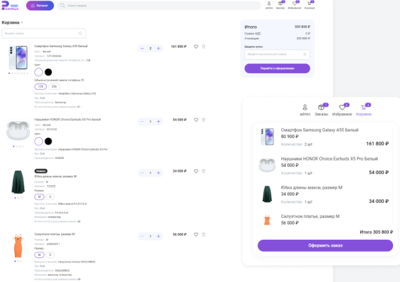The image size is (400, 282).
Task: Add orange dress to favorites
Action: 196,235
